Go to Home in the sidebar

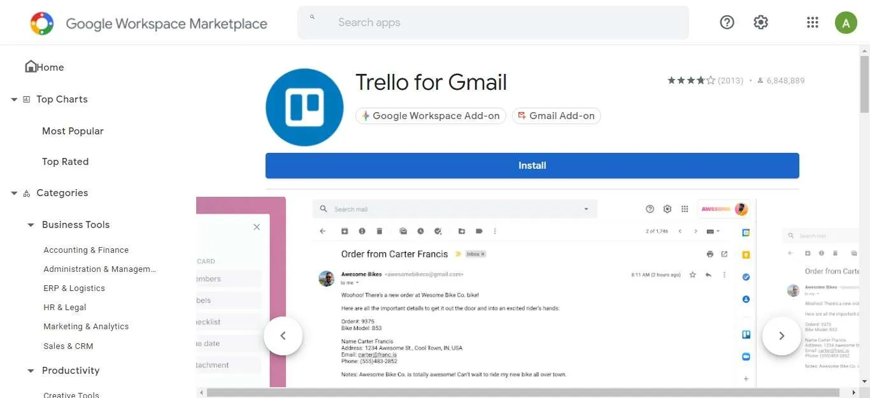tap(50, 68)
